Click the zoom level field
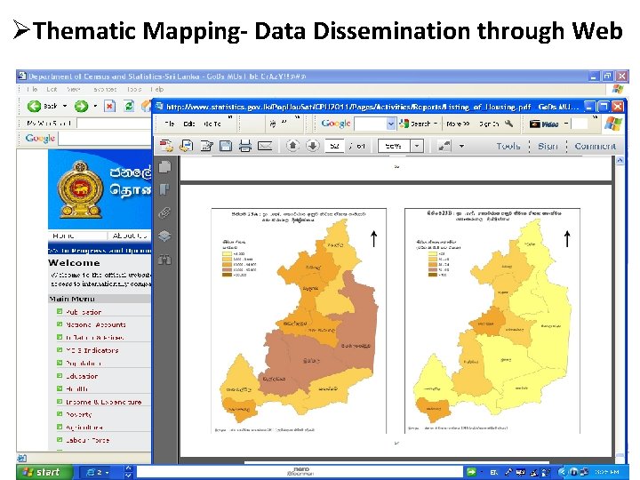The width and height of the screenshot is (640, 480). coord(394,146)
